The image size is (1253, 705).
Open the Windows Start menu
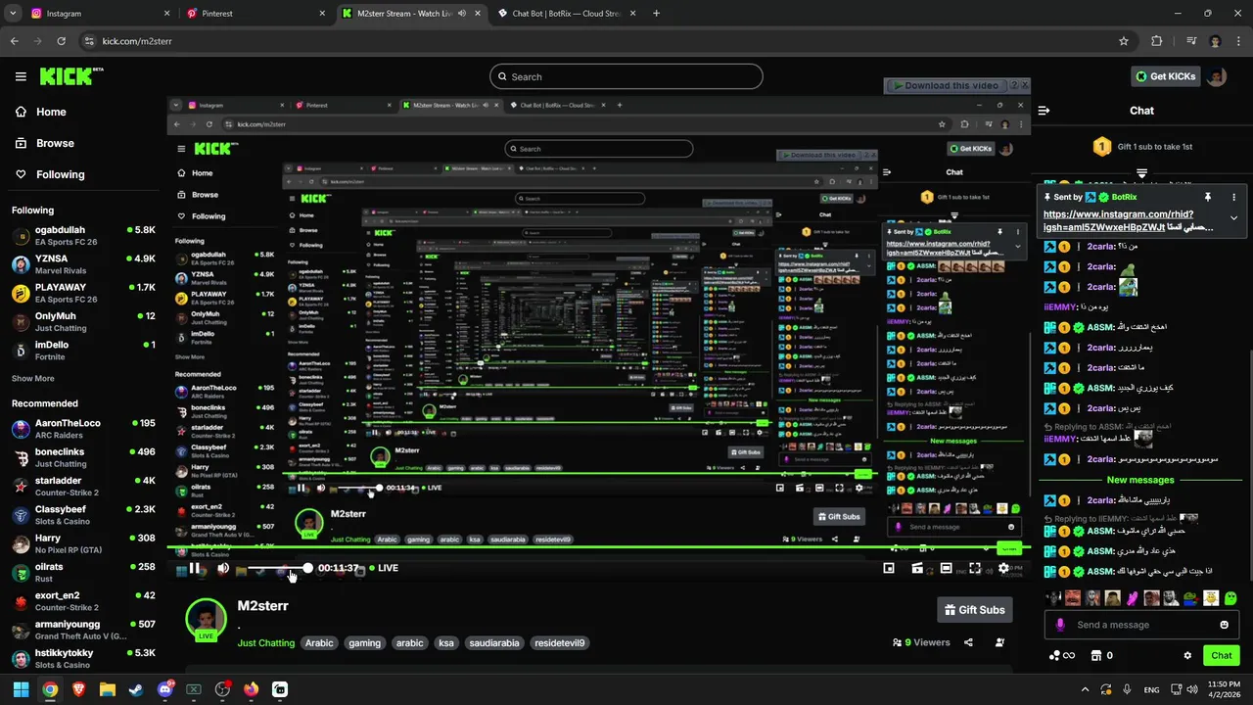click(x=21, y=689)
